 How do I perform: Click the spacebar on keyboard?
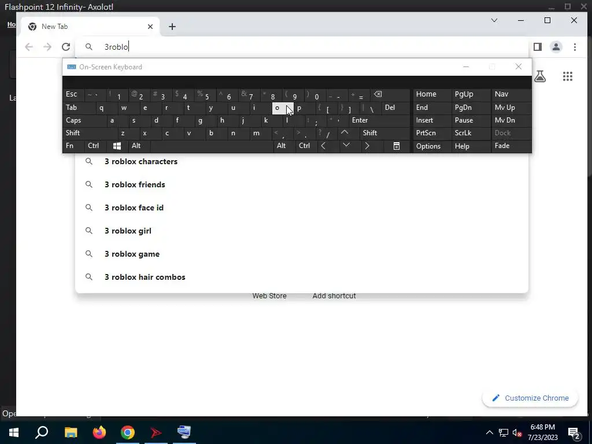(x=212, y=146)
